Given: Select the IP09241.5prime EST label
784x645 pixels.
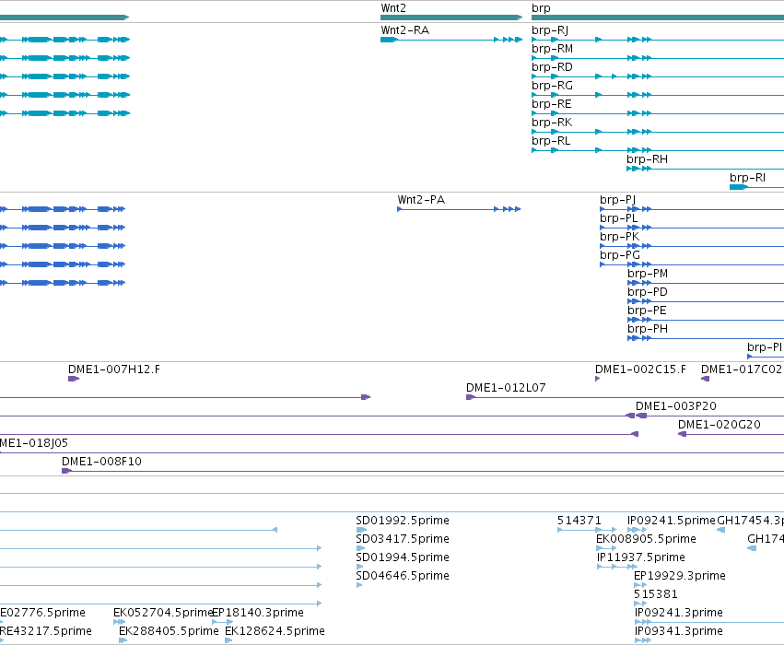Looking at the screenshot, I should pyautogui.click(x=672, y=521).
